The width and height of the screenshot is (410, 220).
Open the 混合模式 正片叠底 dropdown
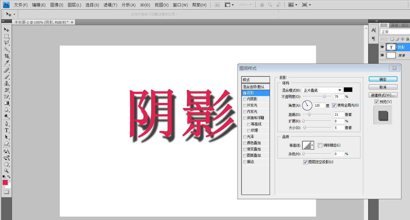pyautogui.click(x=322, y=90)
